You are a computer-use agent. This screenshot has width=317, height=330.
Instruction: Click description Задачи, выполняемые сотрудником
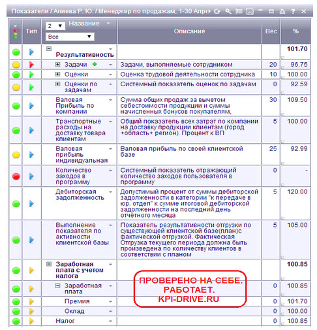point(176,65)
